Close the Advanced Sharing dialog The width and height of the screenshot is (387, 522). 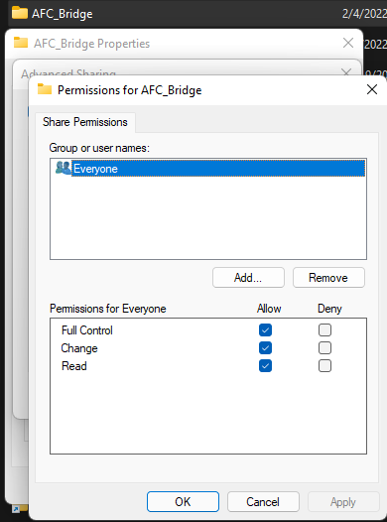pyautogui.click(x=346, y=71)
